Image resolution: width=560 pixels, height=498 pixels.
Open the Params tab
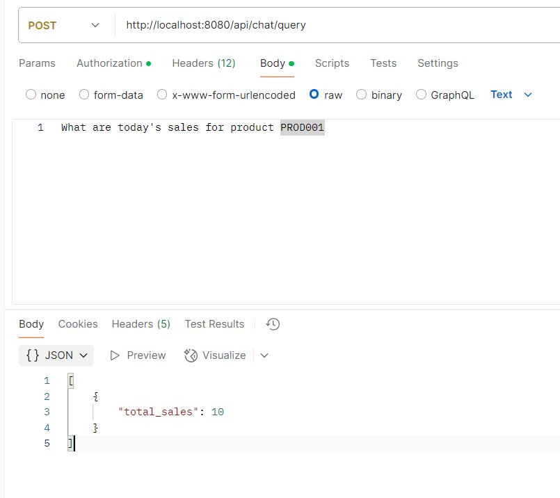coord(37,63)
